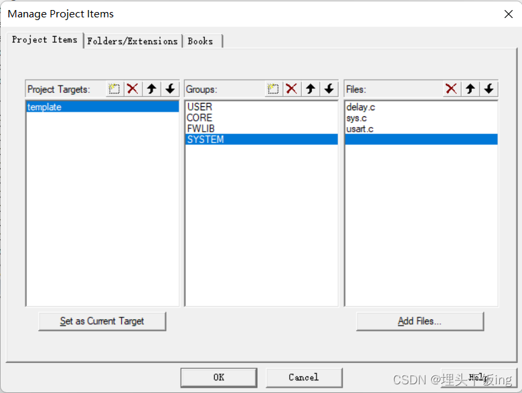Viewport: 522px width, 393px height.
Task: Select the FWLIB group
Action: coord(261,129)
